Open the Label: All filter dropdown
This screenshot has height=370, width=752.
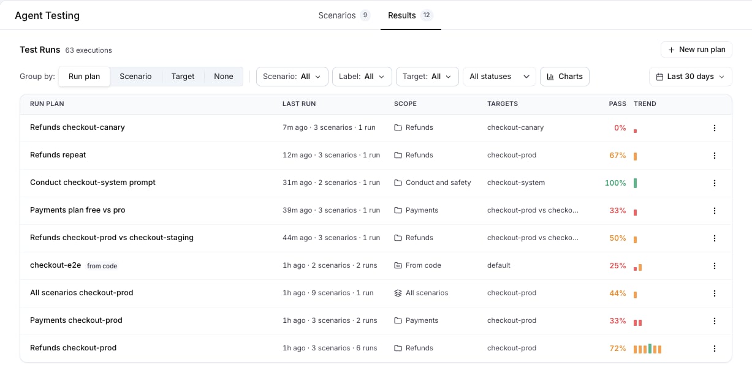click(362, 77)
